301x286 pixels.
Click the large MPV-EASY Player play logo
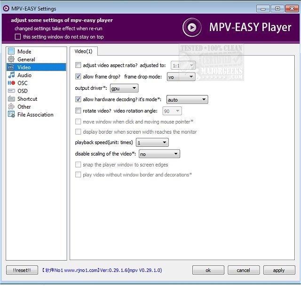pos(192,27)
